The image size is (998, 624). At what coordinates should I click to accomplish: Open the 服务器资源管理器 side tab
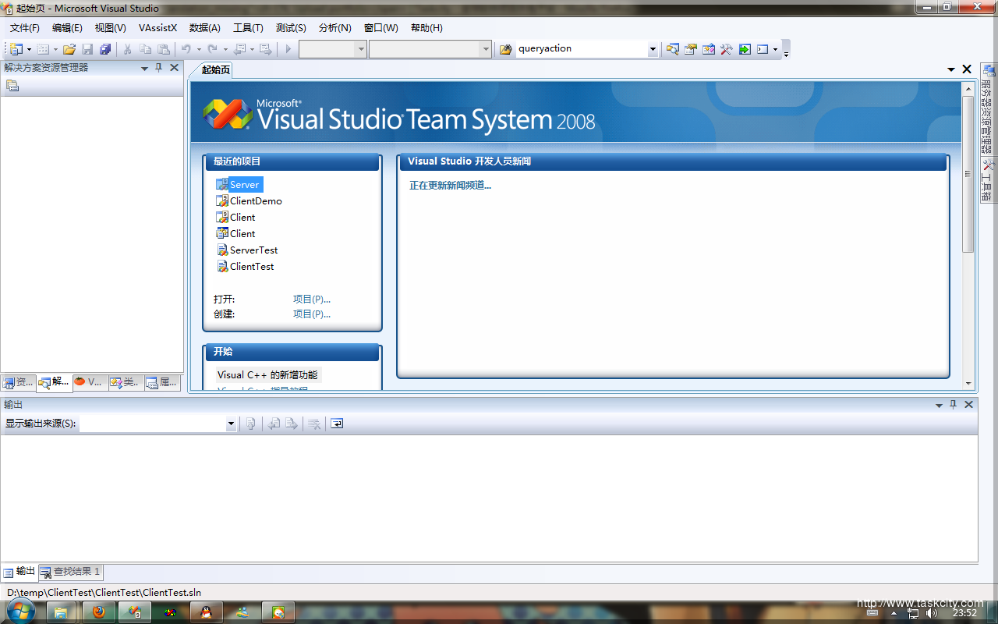tap(988, 108)
